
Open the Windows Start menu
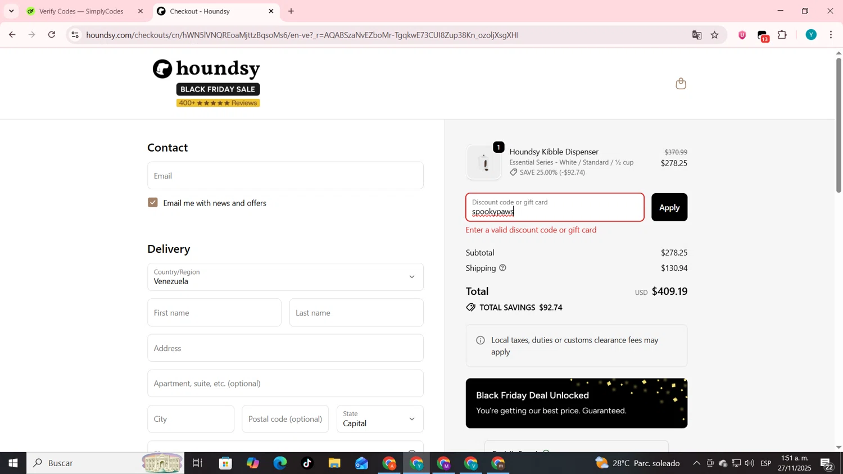click(x=13, y=463)
